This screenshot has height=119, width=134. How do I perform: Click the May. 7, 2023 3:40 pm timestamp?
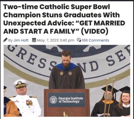(x=55, y=40)
